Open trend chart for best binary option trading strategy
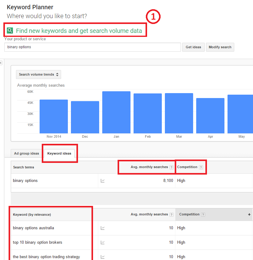Image resolution: width=253 pixels, height=260 pixels. (x=103, y=257)
